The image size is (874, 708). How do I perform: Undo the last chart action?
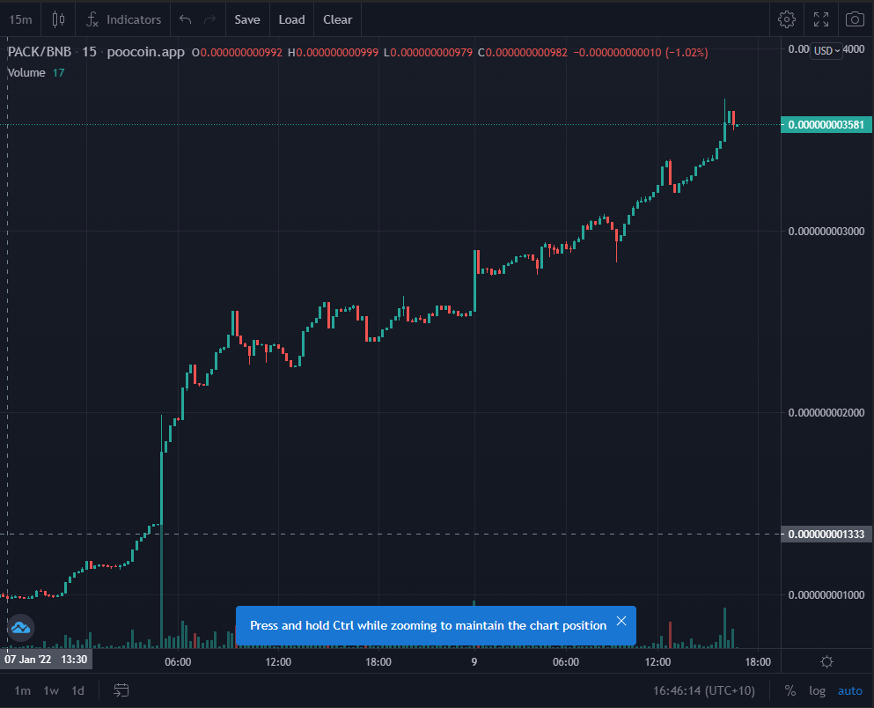[186, 19]
